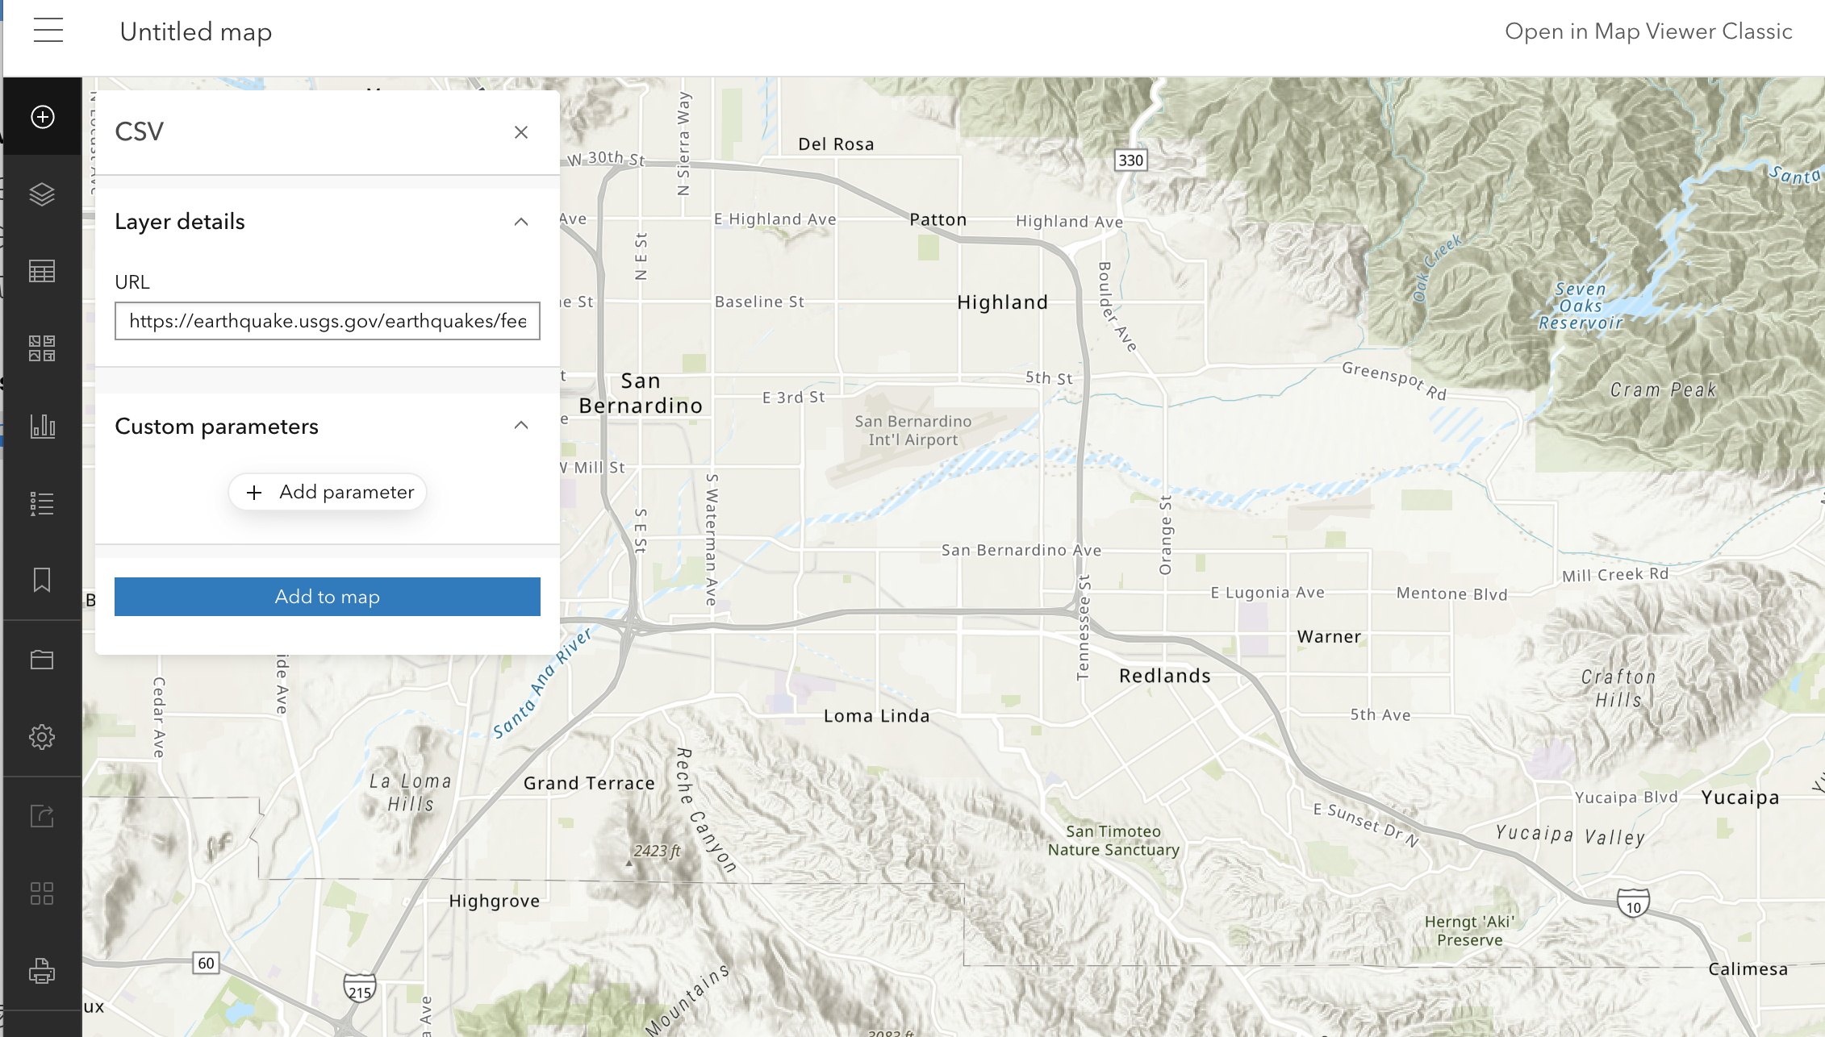Add a custom parameter

point(327,492)
